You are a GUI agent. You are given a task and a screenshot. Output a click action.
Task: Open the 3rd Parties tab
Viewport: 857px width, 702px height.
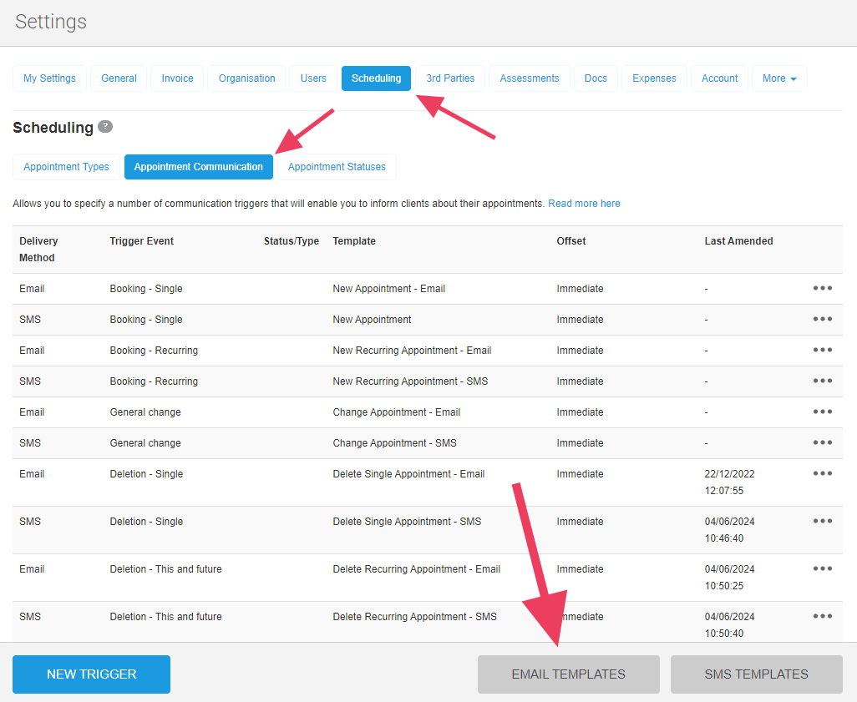[x=450, y=78]
